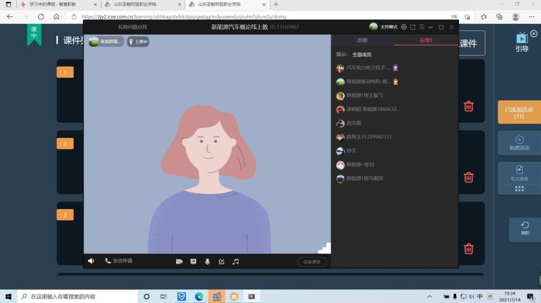Click the music note icon

[236, 262]
